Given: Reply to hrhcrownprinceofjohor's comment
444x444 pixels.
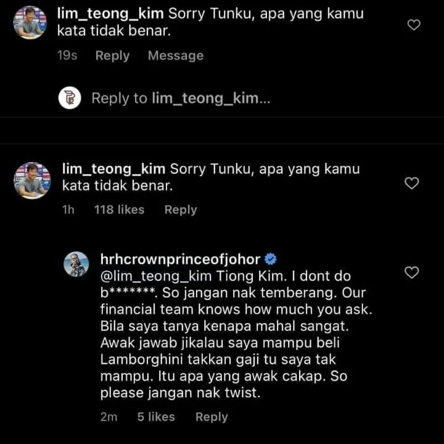Looking at the screenshot, I should (x=212, y=417).
